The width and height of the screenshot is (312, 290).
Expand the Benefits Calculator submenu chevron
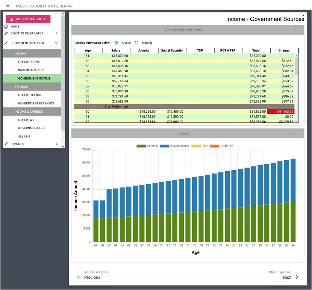tap(57, 33)
